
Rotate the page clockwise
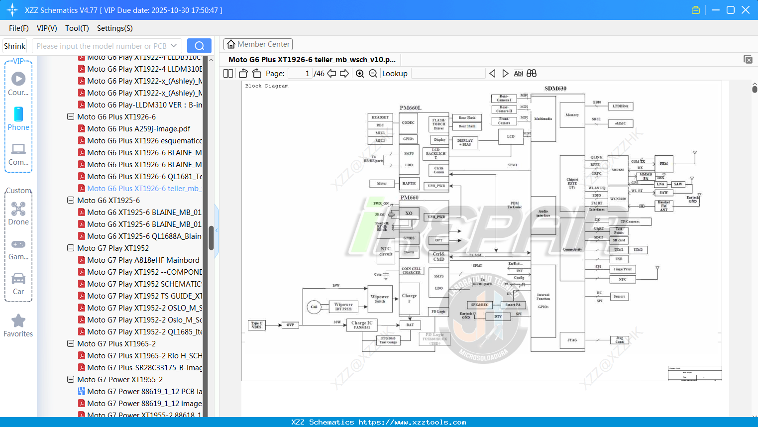(x=257, y=74)
